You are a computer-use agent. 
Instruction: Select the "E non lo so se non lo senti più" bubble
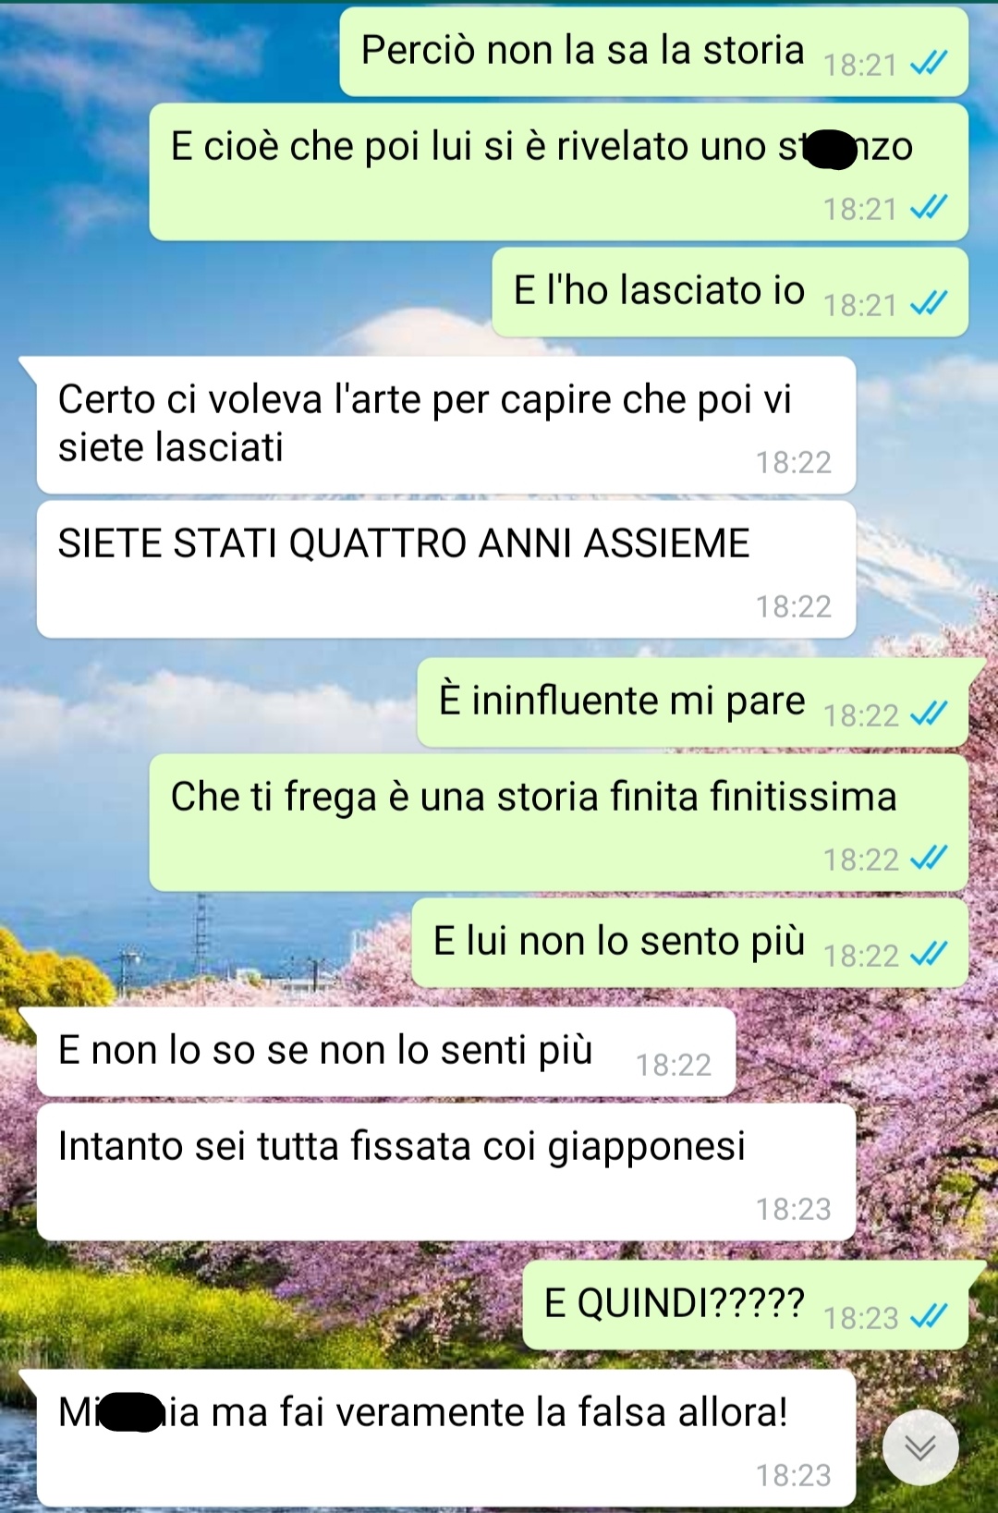click(x=386, y=1052)
